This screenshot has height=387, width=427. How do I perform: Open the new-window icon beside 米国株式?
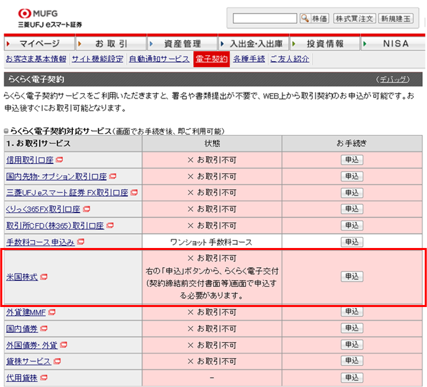(x=43, y=276)
